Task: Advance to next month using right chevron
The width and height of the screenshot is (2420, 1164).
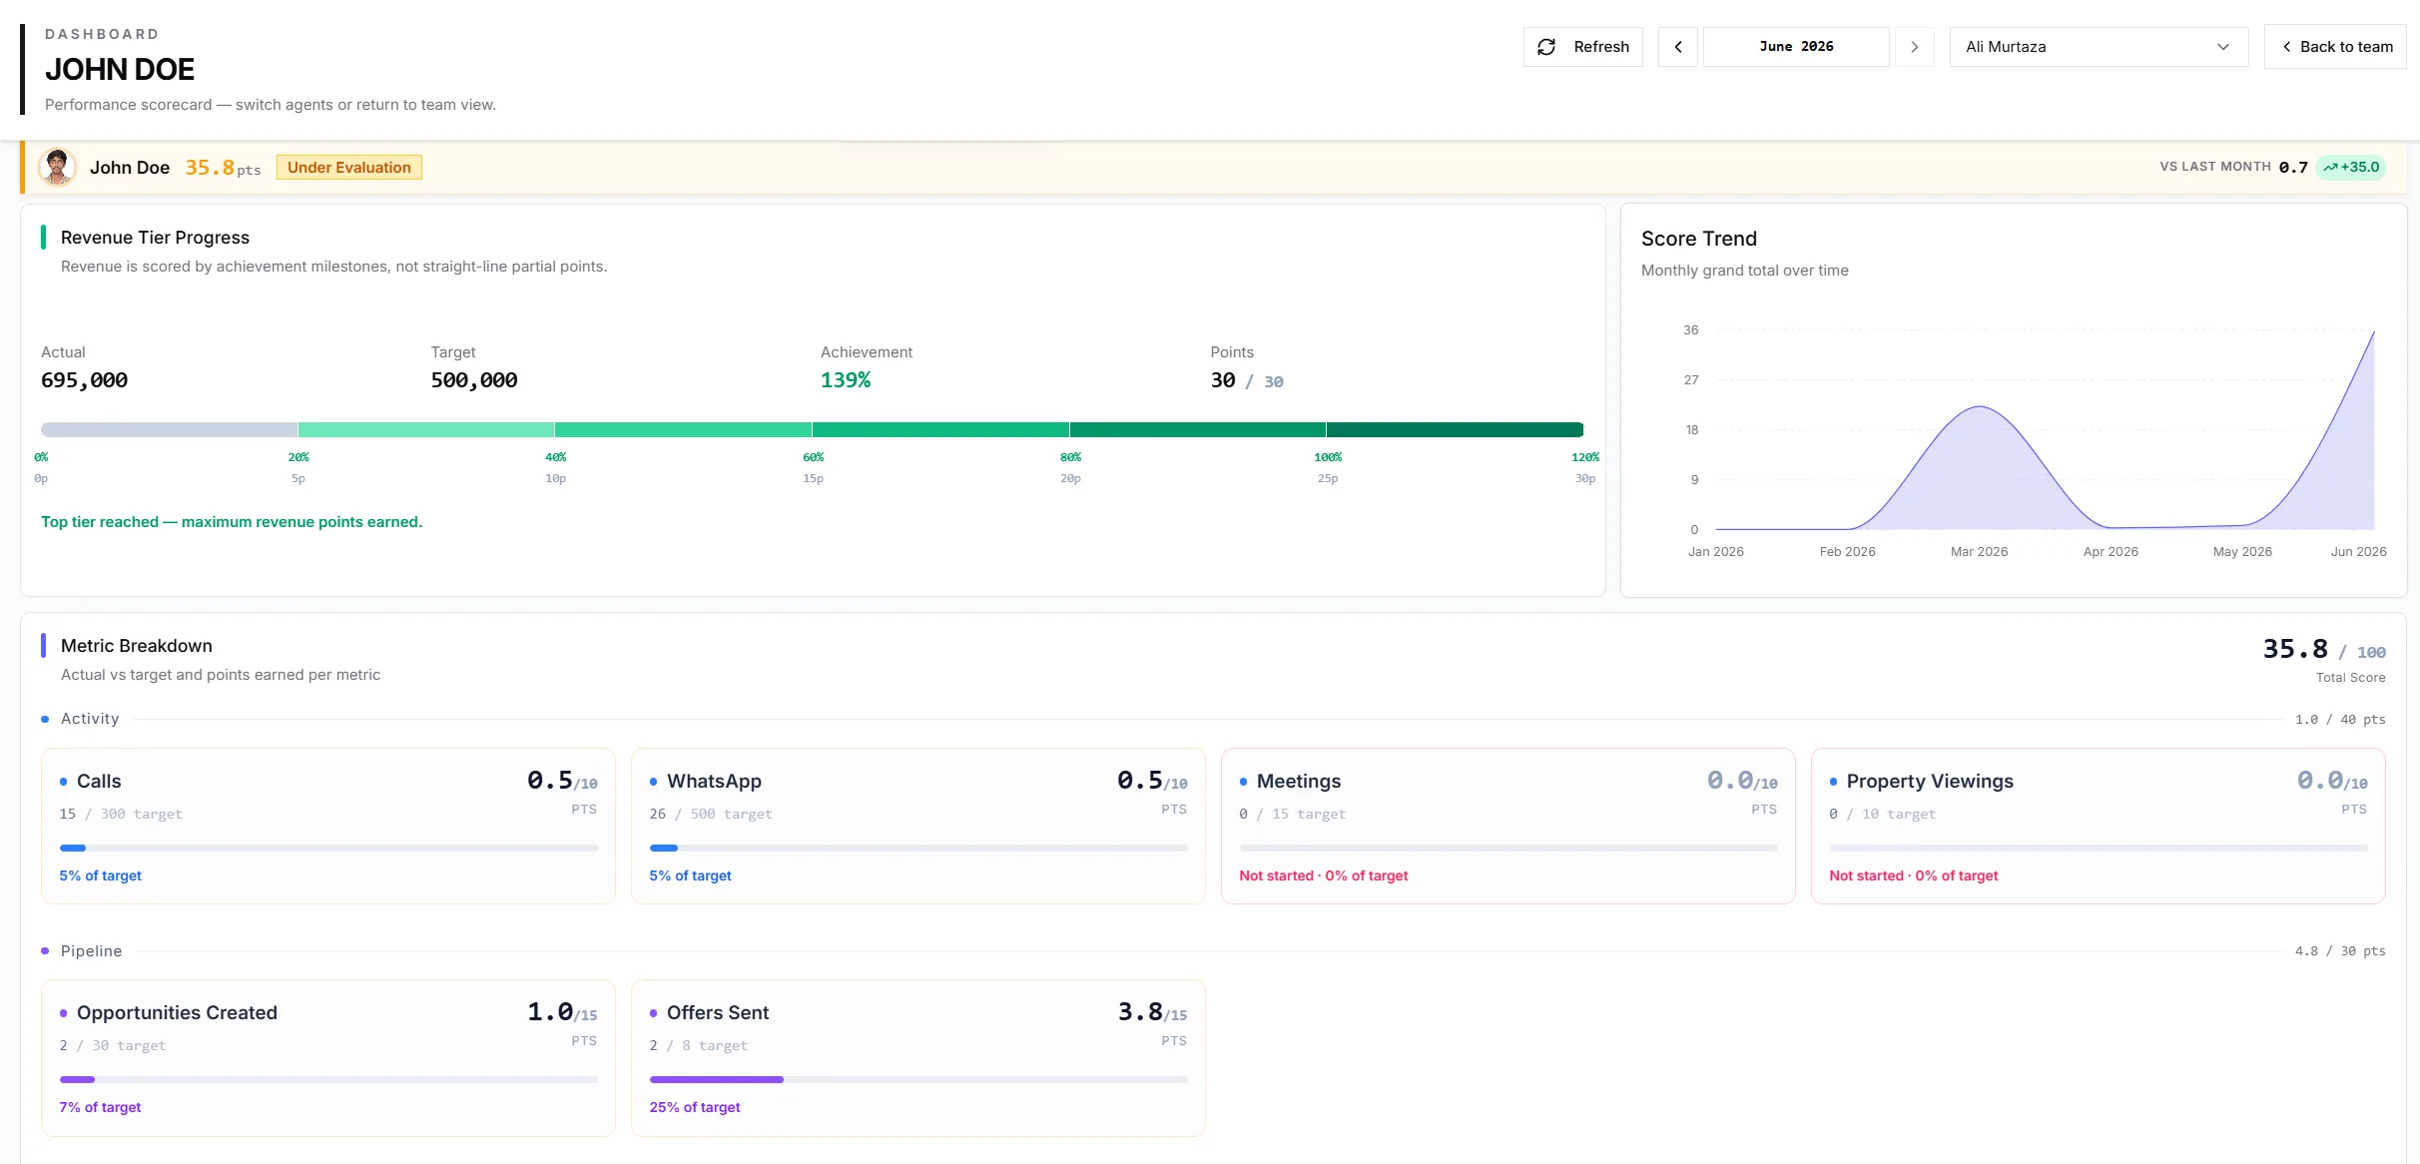Action: point(1914,47)
